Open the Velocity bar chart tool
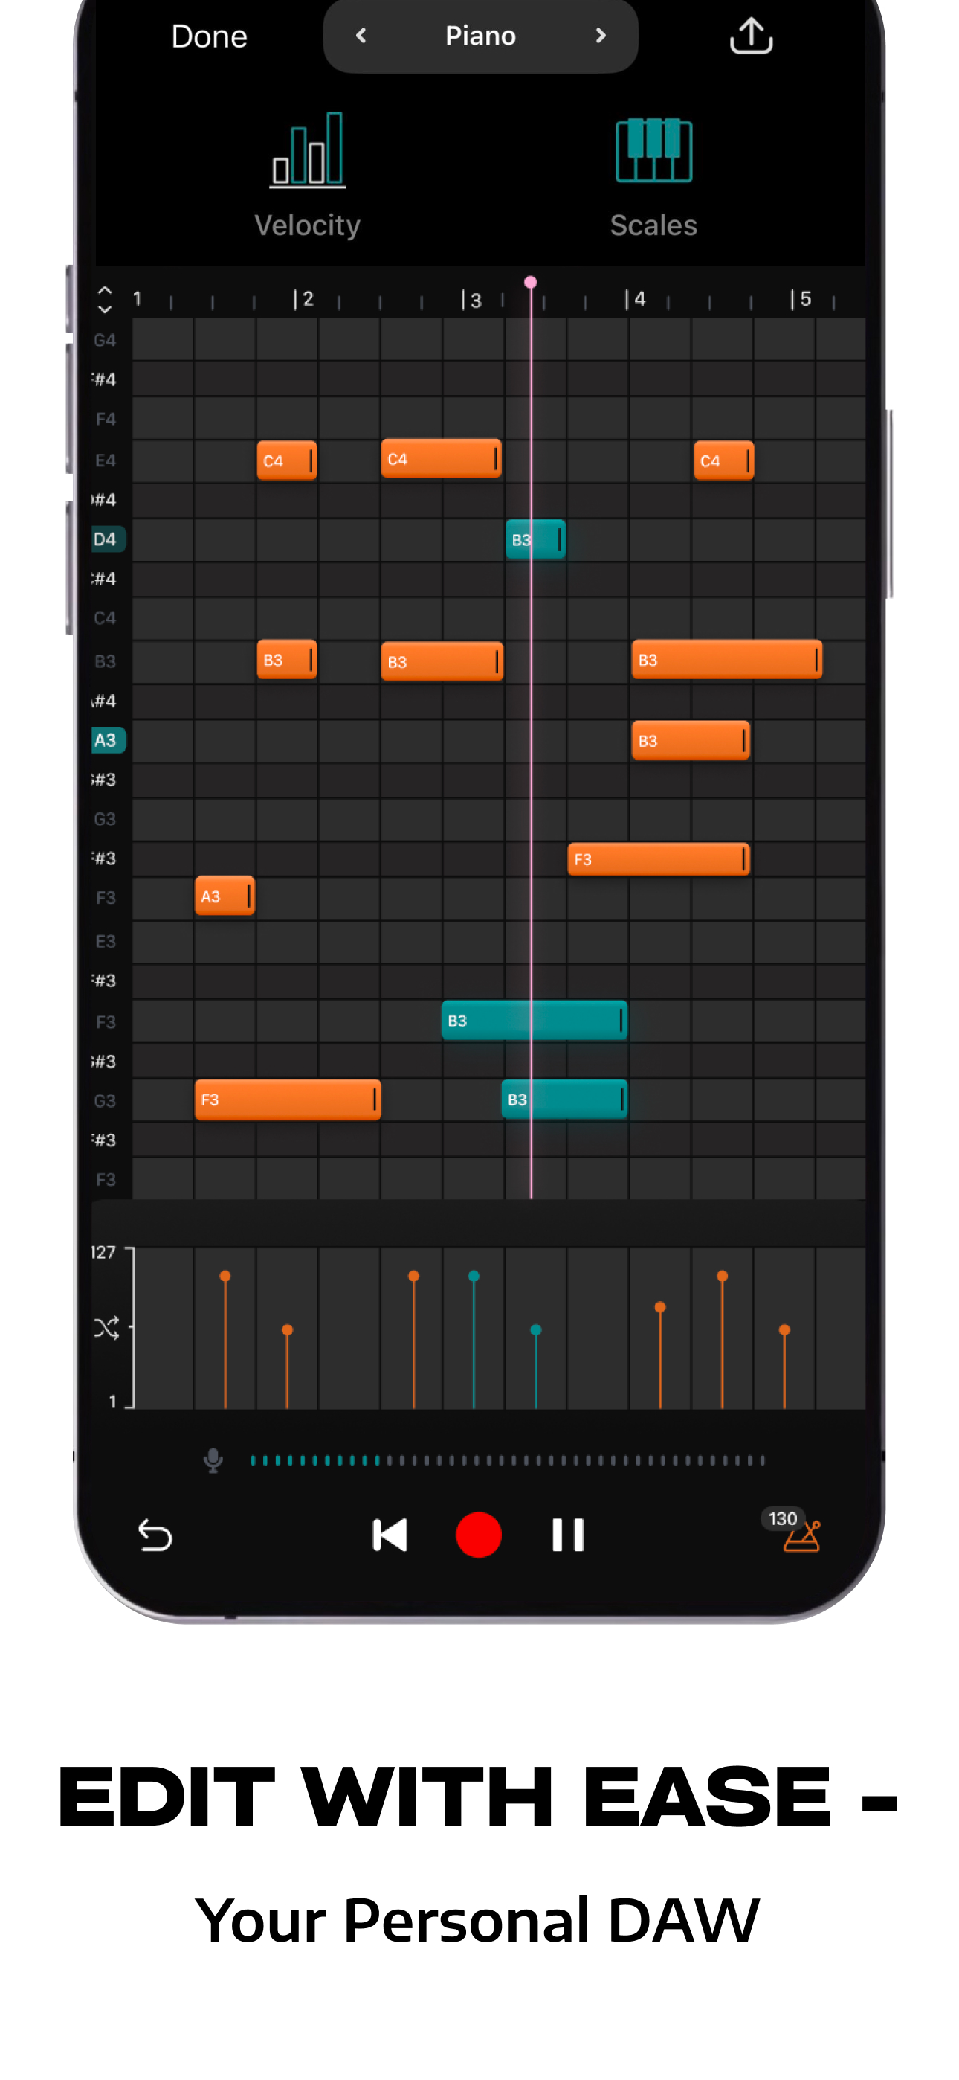The image size is (959, 2080). point(308,150)
